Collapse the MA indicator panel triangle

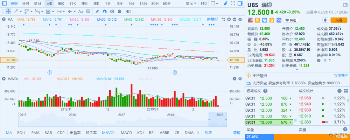click(x=3, y=20)
